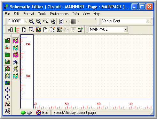The width and height of the screenshot is (157, 119).
Task: Click the multiple pages icon
Action: pyautogui.click(x=52, y=30)
